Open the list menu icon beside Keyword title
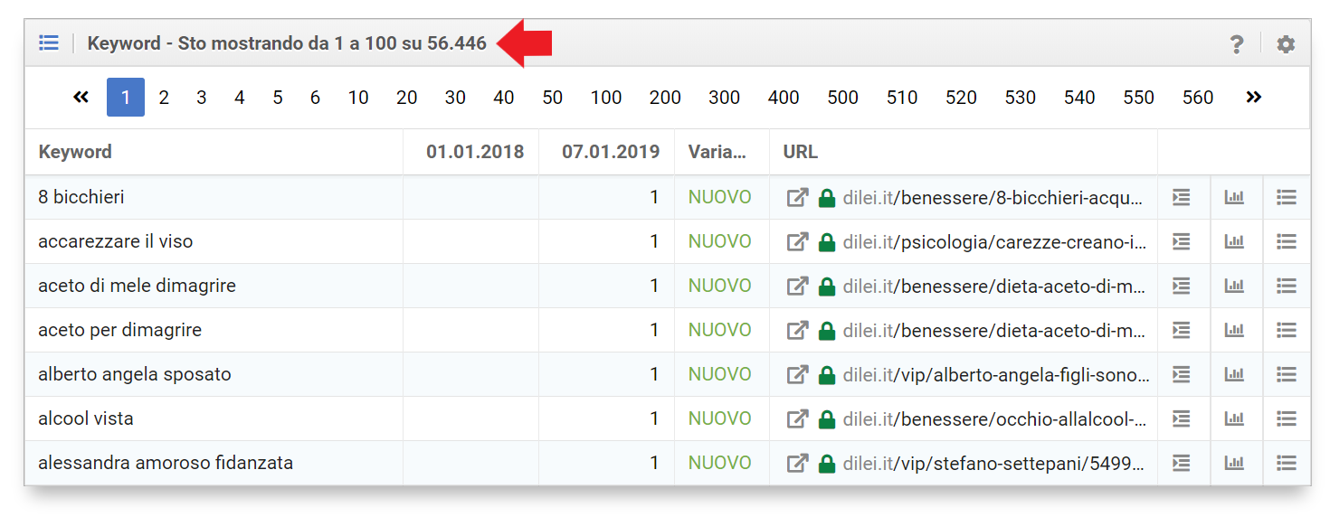The height and width of the screenshot is (517, 1330). pyautogui.click(x=49, y=42)
